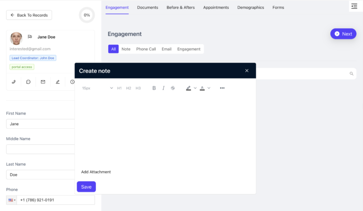Toggle italic formatting in note editor
Viewport: 363px width, 211px height.
click(x=163, y=88)
